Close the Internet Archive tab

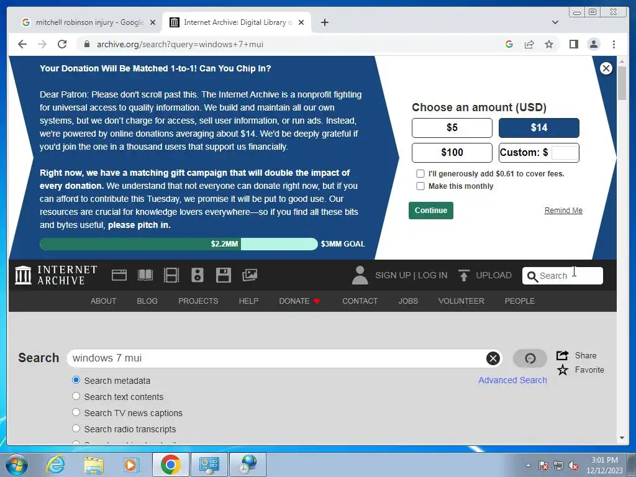[301, 22]
